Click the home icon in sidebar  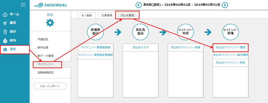tap(5, 15)
